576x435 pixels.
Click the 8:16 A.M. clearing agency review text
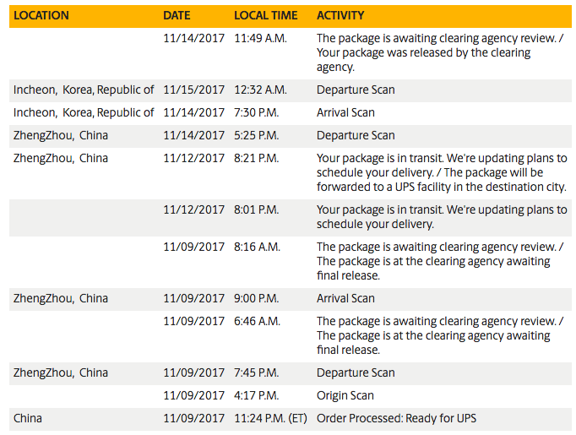(x=440, y=261)
